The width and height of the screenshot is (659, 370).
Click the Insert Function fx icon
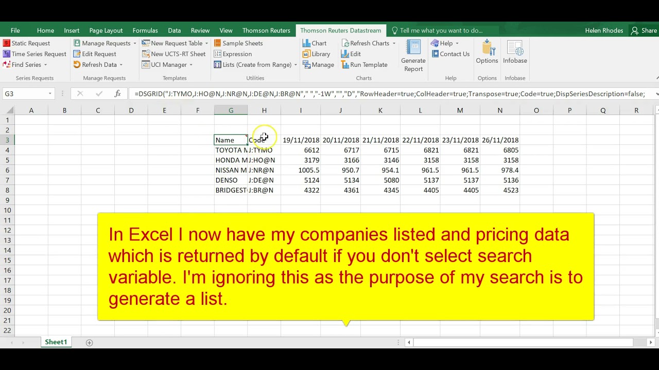click(117, 94)
